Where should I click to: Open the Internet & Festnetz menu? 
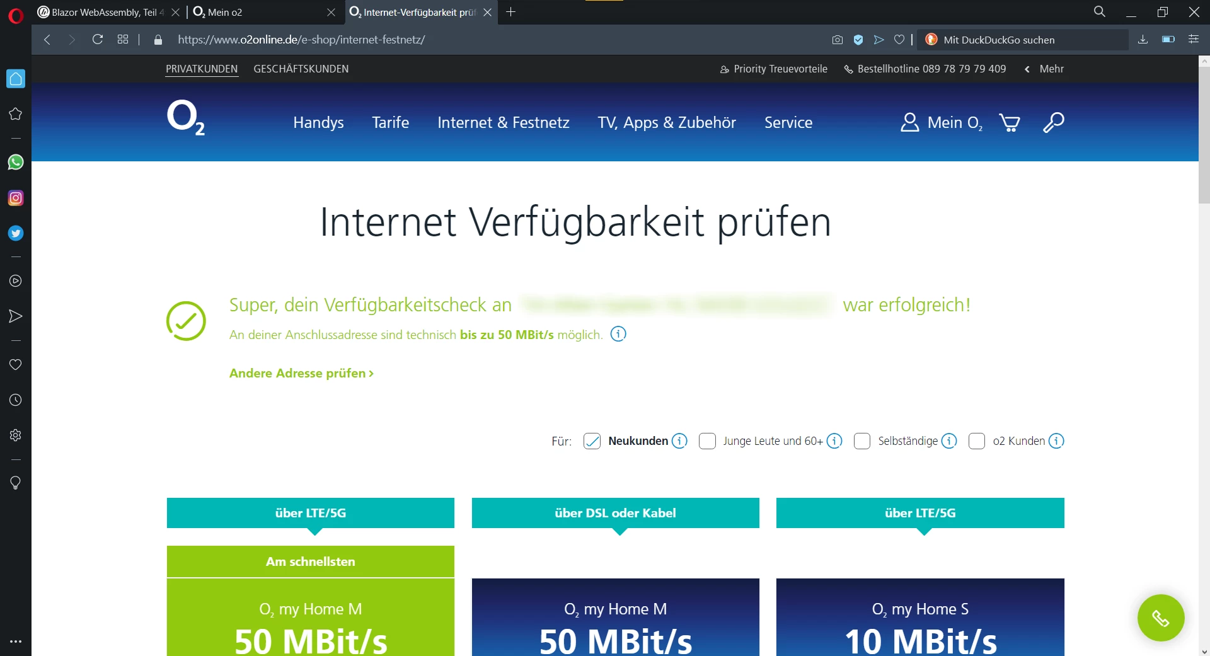(x=504, y=122)
